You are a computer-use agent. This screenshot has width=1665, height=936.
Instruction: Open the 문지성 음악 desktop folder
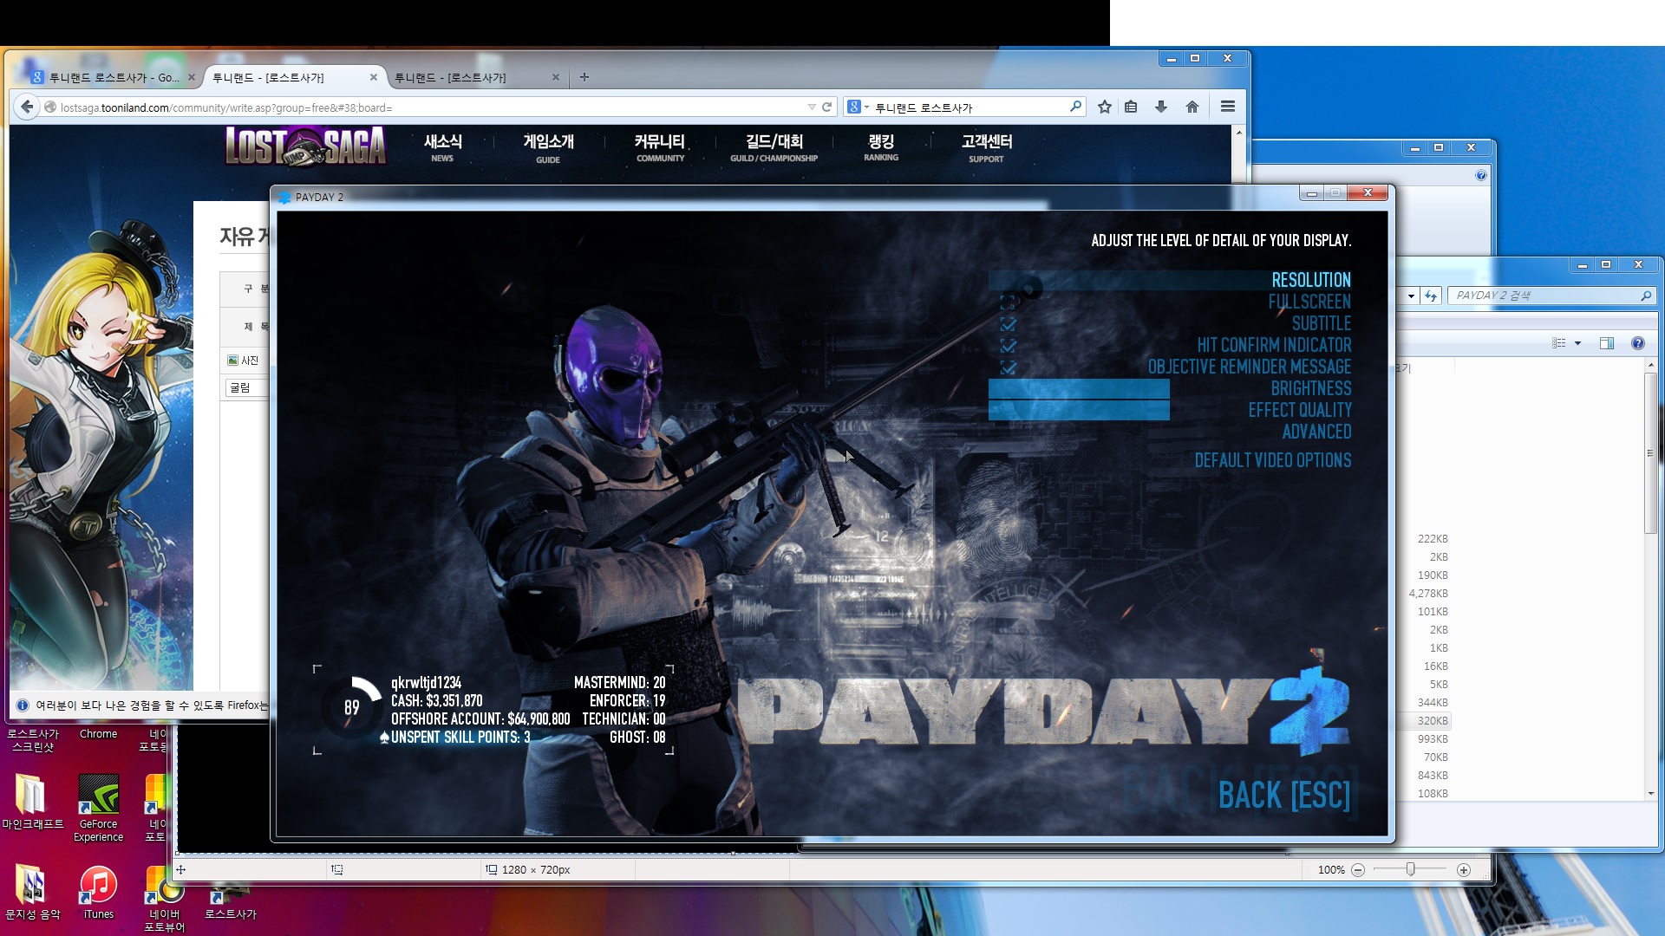(32, 892)
